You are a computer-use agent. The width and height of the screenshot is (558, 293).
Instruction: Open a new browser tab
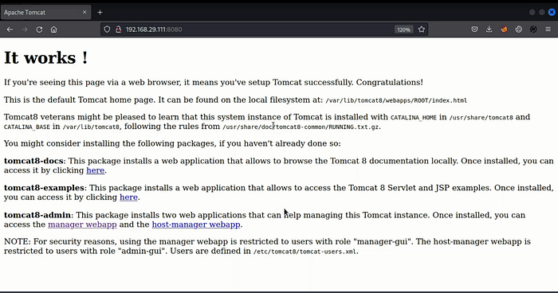click(x=100, y=13)
